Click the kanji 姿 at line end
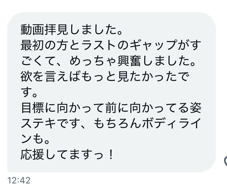The height and width of the screenshot is (188, 227). click(195, 108)
